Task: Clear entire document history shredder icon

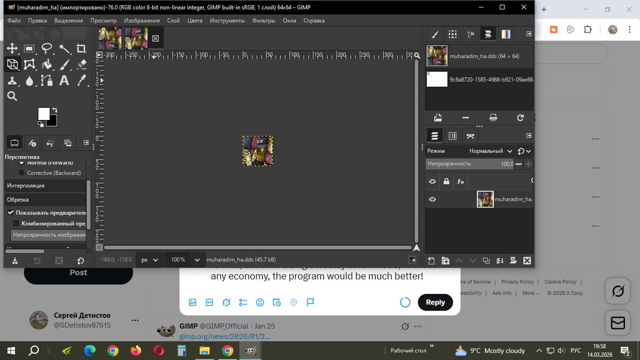Action: point(493,117)
